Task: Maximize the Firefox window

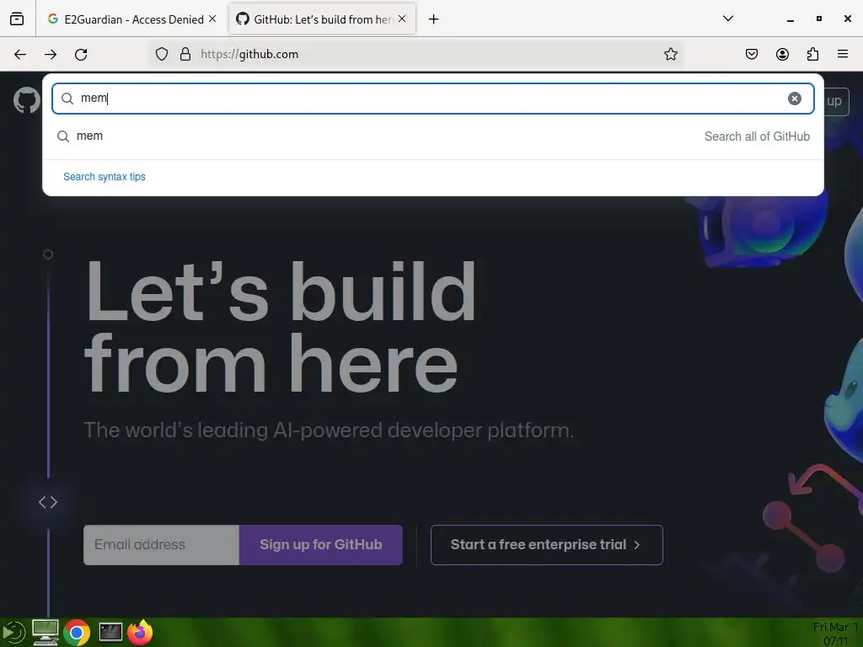Action: (819, 19)
